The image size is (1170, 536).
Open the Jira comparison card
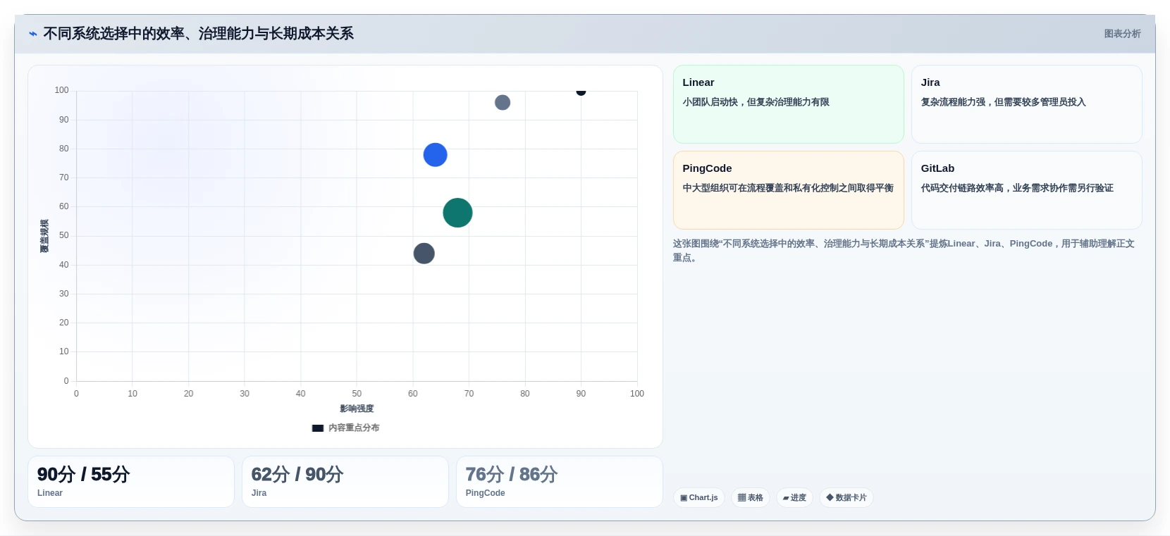point(1026,104)
